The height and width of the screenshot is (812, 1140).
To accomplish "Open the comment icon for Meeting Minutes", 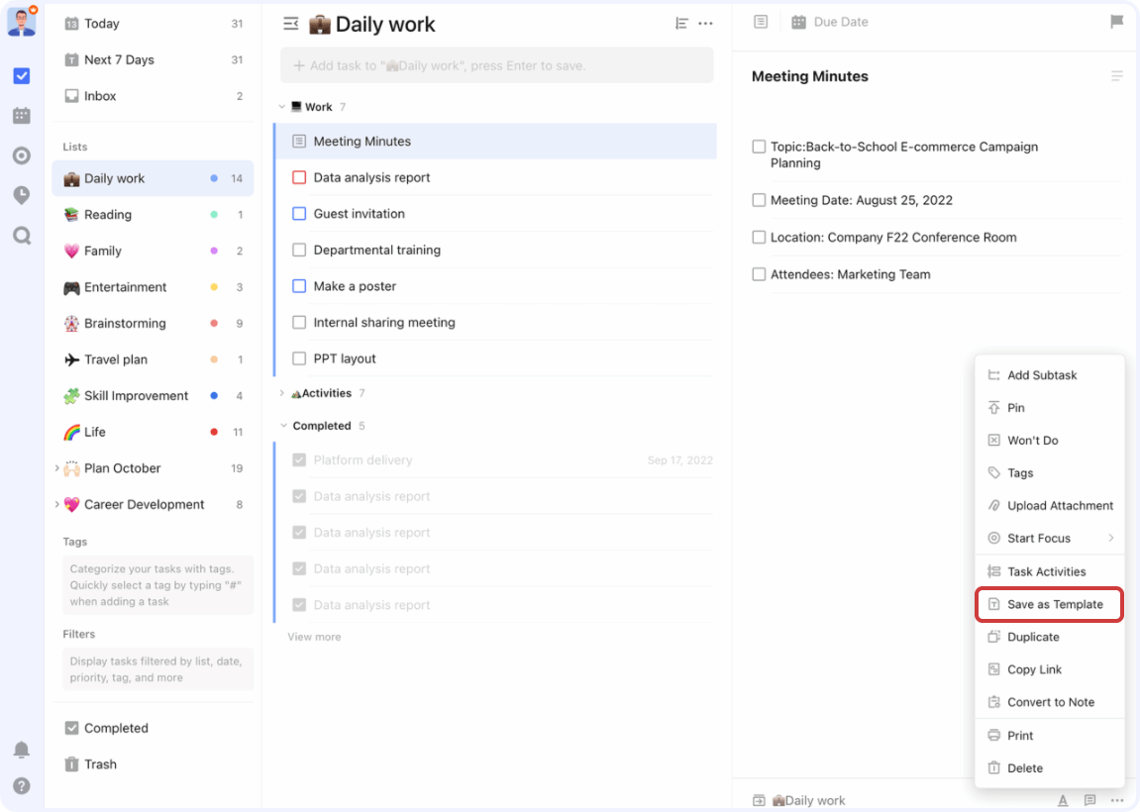I will (1090, 800).
